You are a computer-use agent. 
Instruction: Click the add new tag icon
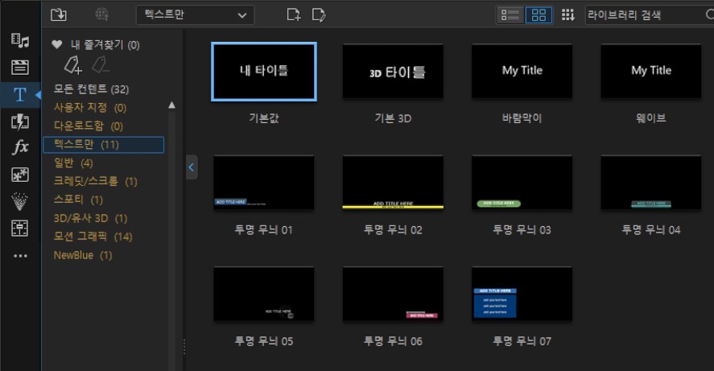[73, 65]
